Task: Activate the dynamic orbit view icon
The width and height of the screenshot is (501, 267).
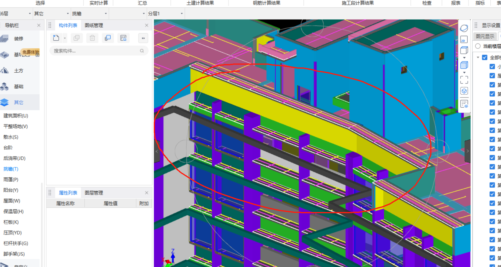Action: (464, 28)
